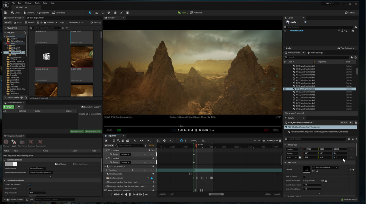Screen dimensions: 366x204
Task: Open the 24 fps frame rate dropdown
Action: tap(194, 140)
